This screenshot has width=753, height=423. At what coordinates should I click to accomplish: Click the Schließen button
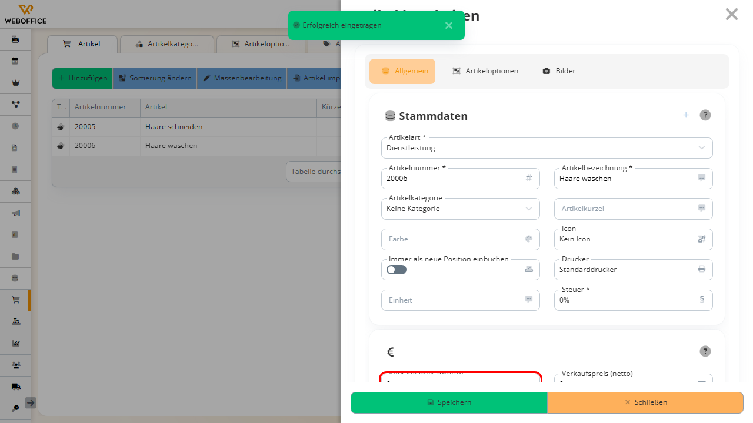pyautogui.click(x=645, y=402)
